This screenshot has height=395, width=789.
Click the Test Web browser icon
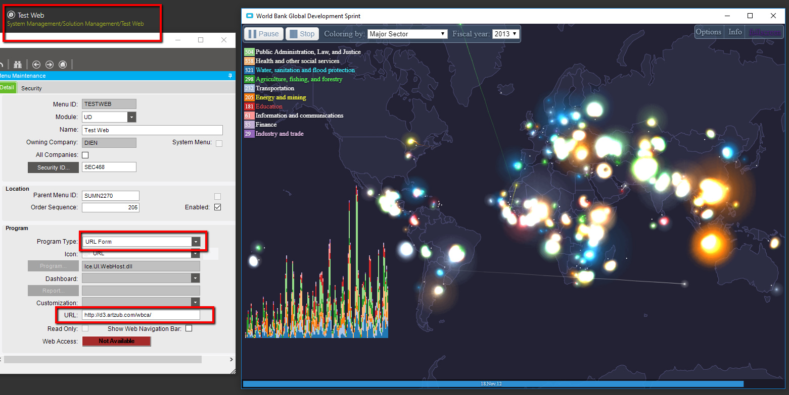[11, 15]
